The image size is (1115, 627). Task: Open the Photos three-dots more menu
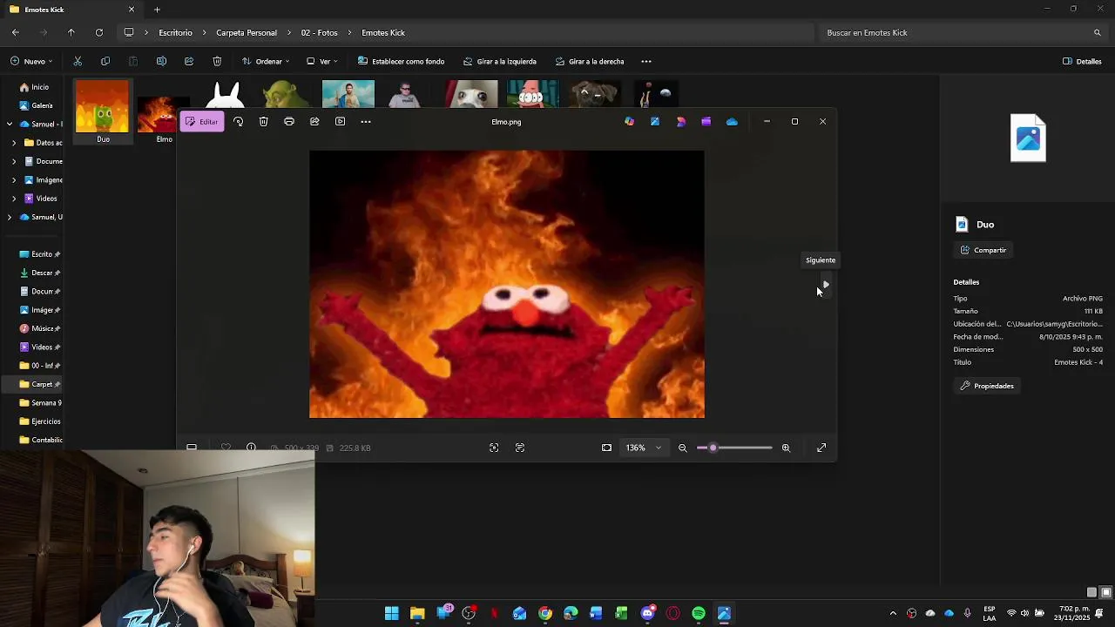coord(366,122)
